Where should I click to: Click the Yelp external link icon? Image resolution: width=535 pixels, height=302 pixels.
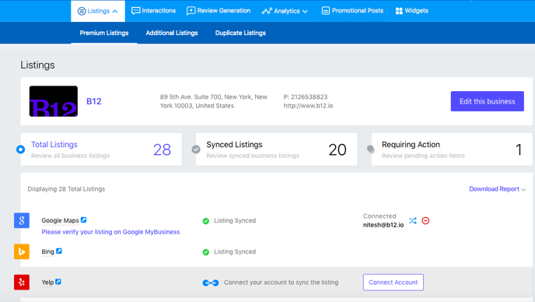[x=58, y=282]
